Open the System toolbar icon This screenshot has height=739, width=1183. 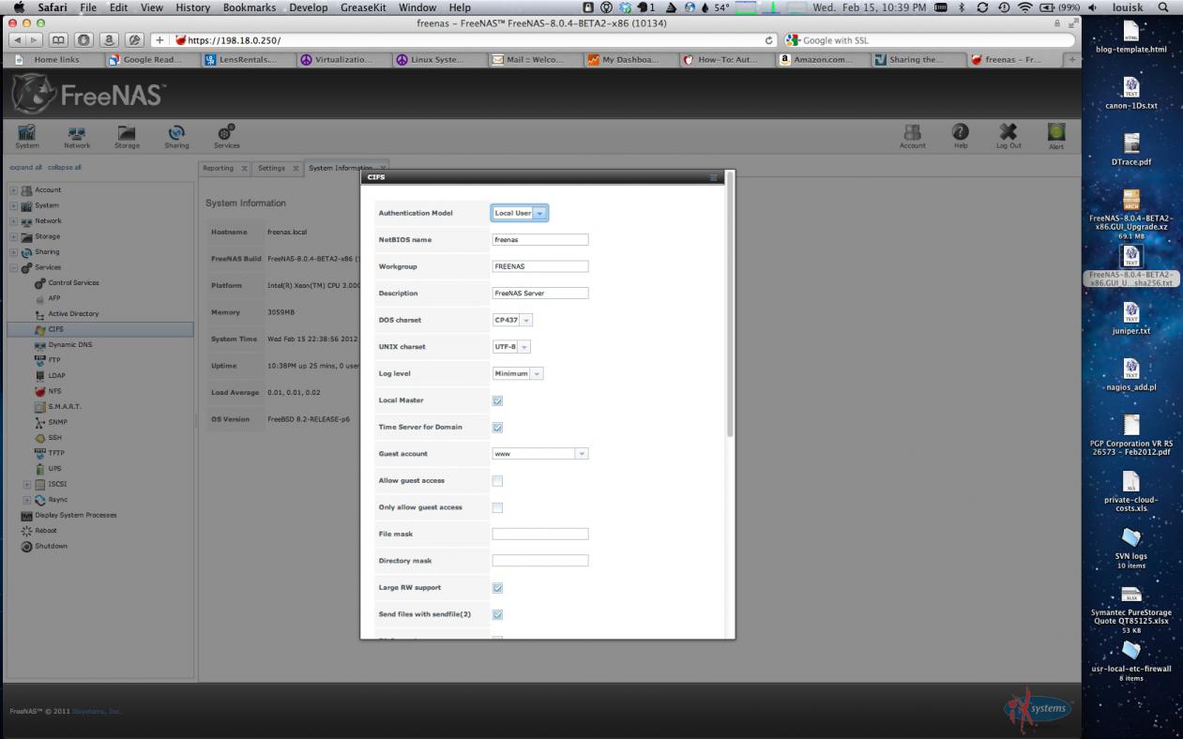(27, 136)
